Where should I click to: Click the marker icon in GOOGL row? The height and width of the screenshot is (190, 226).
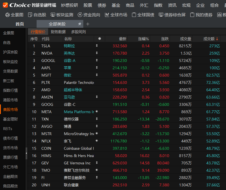pyautogui.click(x=97, y=60)
